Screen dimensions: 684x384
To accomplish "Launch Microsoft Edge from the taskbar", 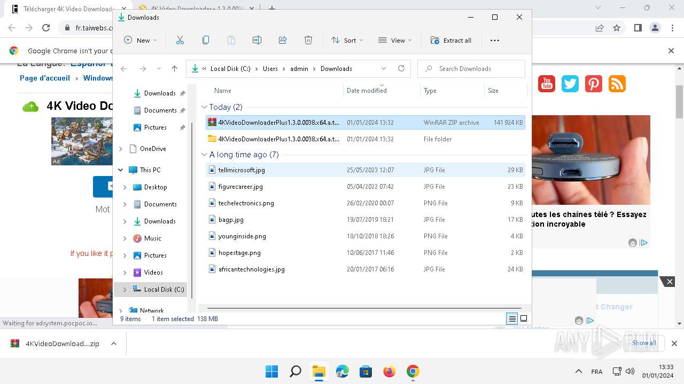I will pos(342,371).
